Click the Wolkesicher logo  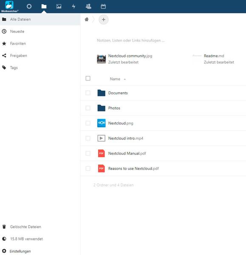10,6
